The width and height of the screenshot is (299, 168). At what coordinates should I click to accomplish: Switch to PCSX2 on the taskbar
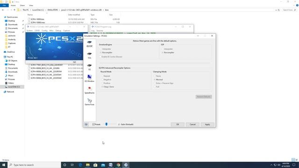point(126,165)
